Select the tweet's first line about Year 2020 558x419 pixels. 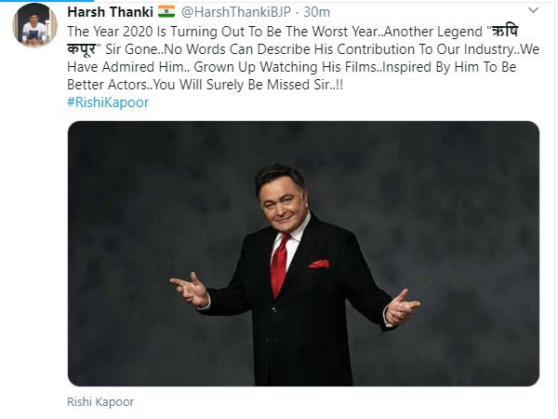click(293, 32)
